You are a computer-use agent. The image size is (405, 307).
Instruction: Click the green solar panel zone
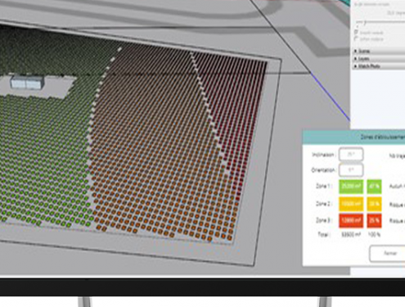[43, 153]
